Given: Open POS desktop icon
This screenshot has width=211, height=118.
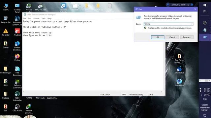Looking at the screenshot, I should pos(6,82).
